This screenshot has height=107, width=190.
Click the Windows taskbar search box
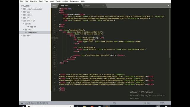(x=50, y=106)
